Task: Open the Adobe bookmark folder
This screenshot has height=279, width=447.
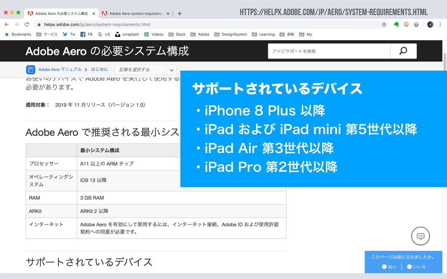Action: [x=200, y=34]
